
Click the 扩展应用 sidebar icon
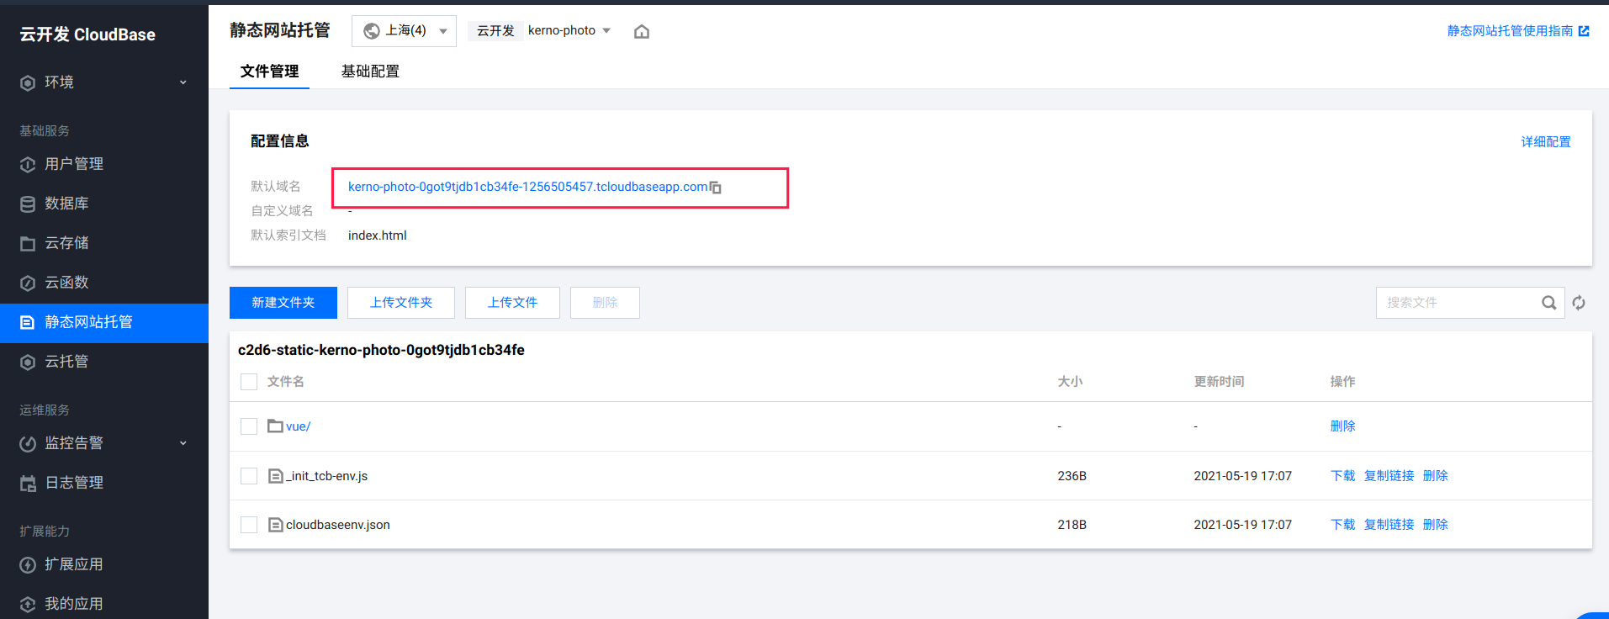pos(28,564)
